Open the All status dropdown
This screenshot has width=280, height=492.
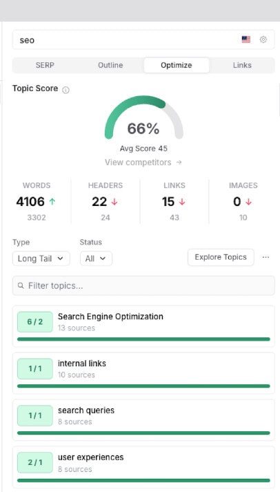[96, 258]
